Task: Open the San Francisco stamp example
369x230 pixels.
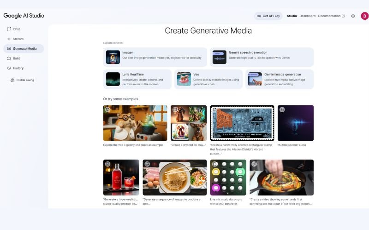Action: click(242, 123)
